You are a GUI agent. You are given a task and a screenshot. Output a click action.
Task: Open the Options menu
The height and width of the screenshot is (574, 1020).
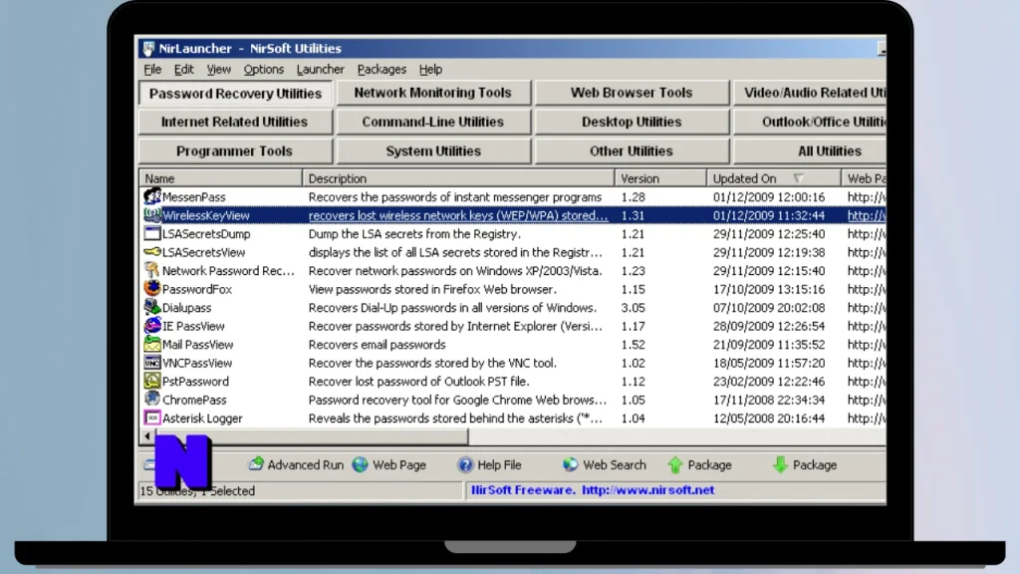click(263, 69)
